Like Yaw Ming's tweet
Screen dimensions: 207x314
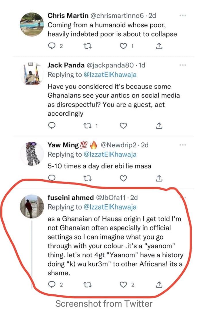click(123, 178)
